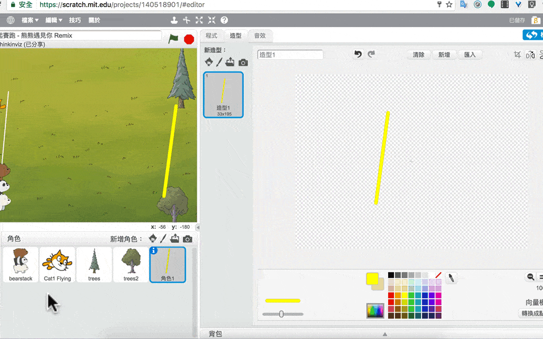Select the Cat1 Flying sprite
Image resolution: width=543 pixels, height=339 pixels.
coord(57,265)
